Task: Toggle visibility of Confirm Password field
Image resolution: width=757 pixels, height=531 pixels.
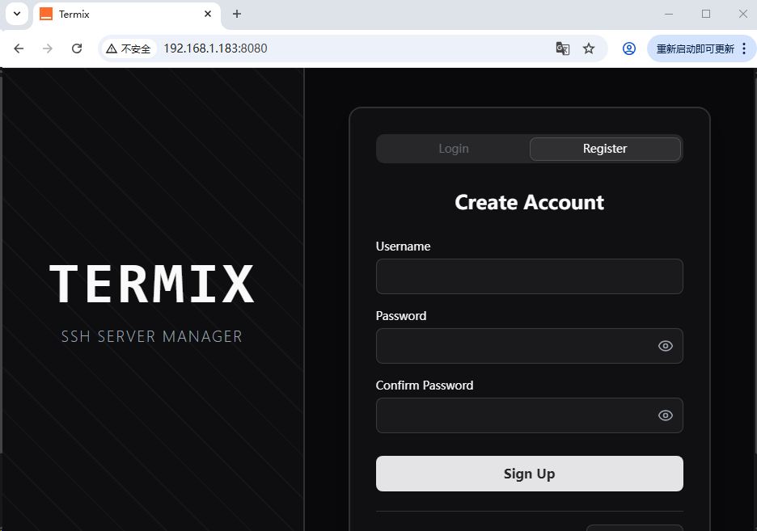Action: 666,415
